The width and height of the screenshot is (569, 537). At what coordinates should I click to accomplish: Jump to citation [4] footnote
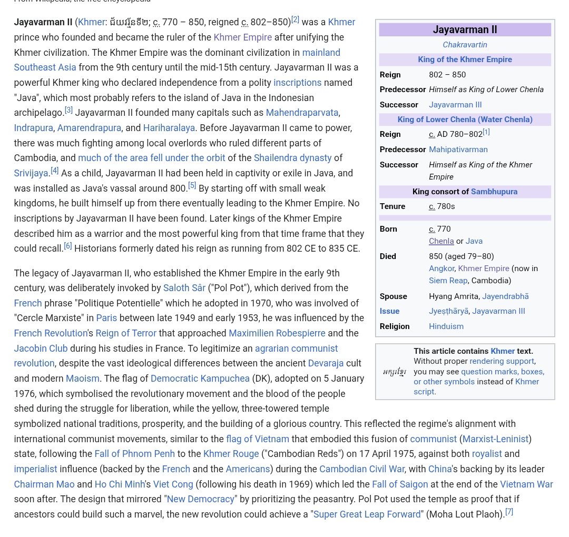pyautogui.click(x=54, y=171)
